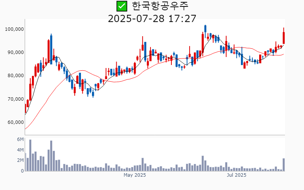Click the 90,000 price axis label
304x190 pixels.
pyautogui.click(x=16, y=52)
